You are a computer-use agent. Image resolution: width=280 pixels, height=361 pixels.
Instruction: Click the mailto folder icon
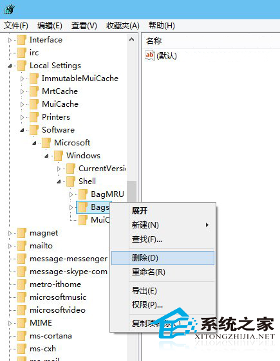pos(22,246)
